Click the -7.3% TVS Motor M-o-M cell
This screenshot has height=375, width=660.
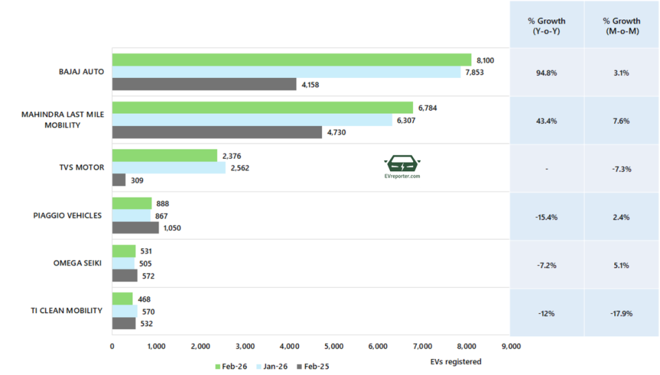623,169
